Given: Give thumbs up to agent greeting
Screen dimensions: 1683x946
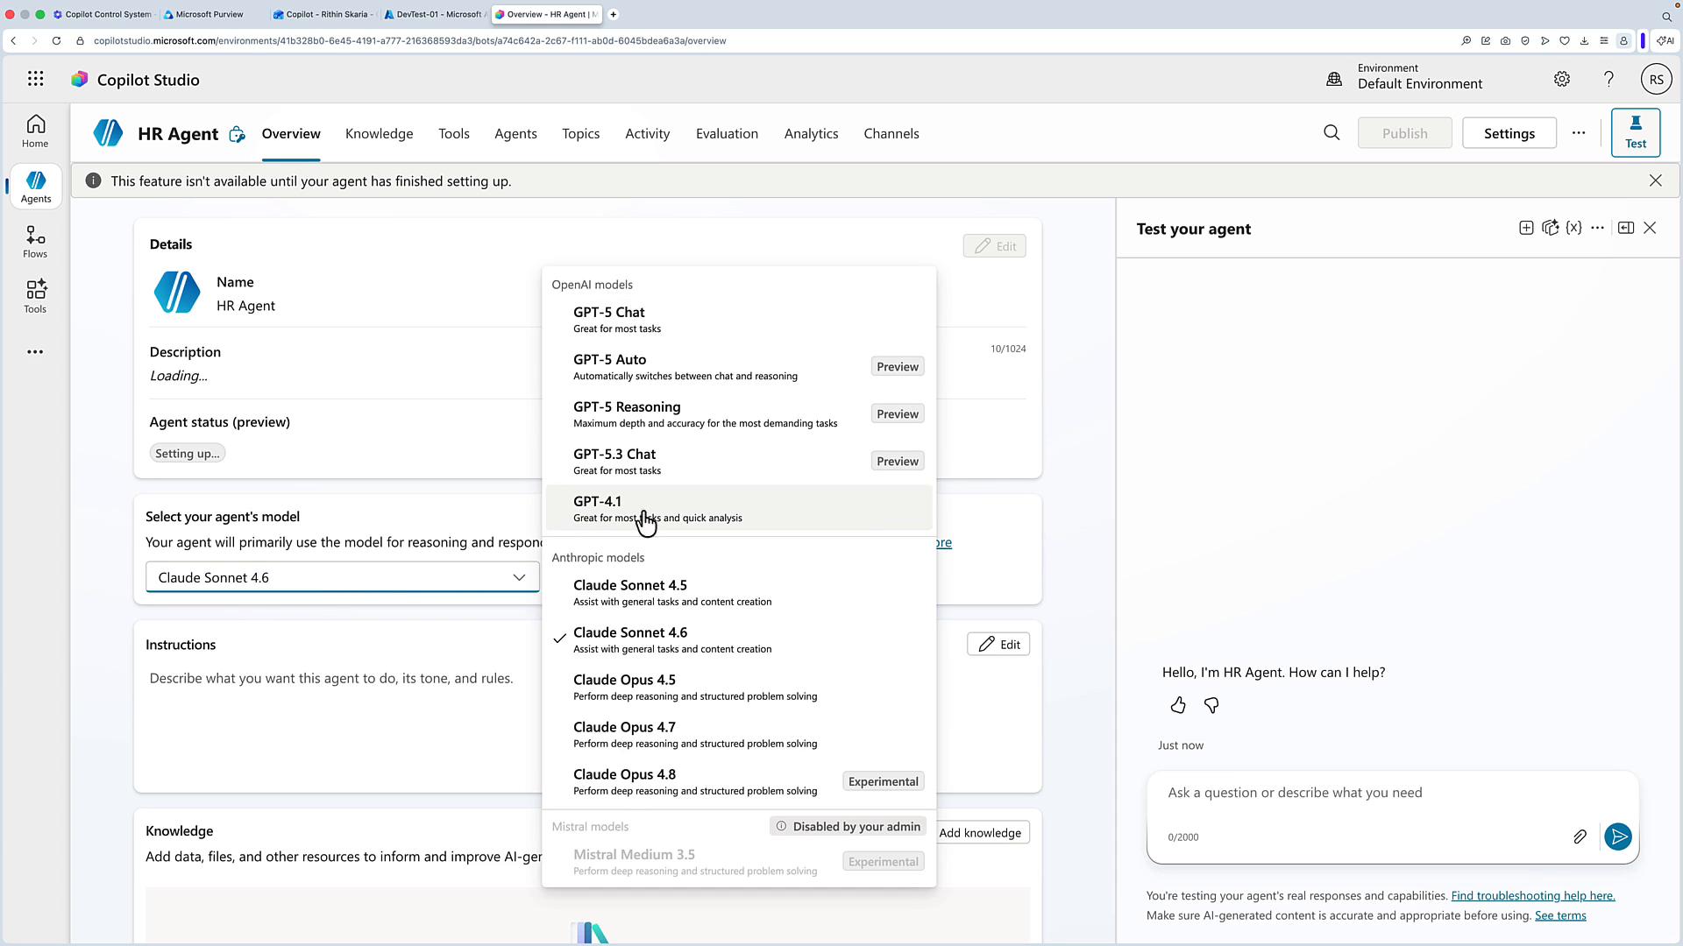Looking at the screenshot, I should tap(1178, 705).
